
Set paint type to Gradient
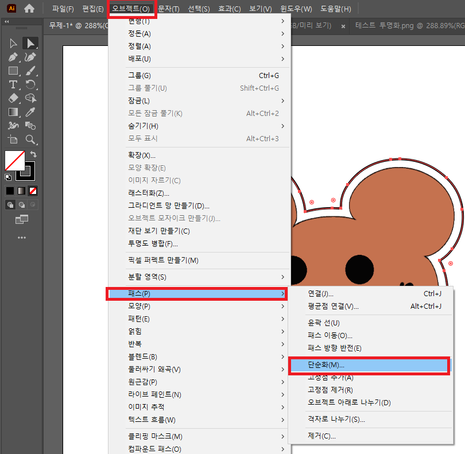(21, 191)
